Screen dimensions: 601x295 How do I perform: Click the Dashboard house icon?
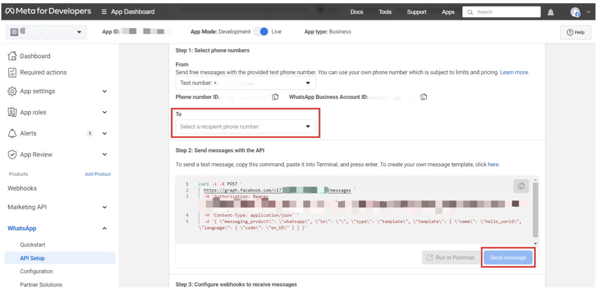tap(12, 56)
